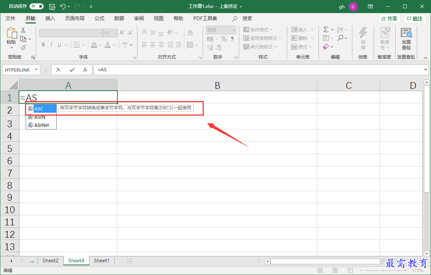
Task: Toggle the AutoSave switch
Action: (x=37, y=6)
